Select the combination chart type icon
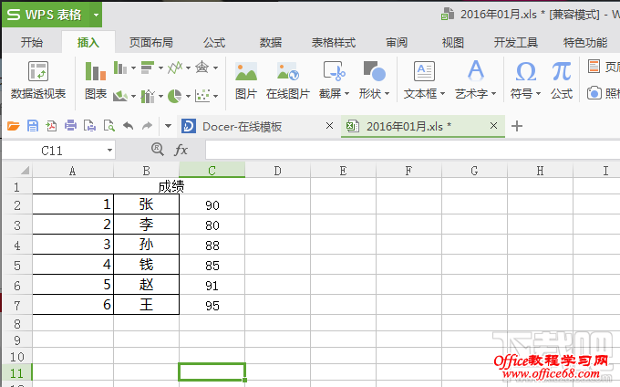The height and width of the screenshot is (387, 620). coord(148,96)
